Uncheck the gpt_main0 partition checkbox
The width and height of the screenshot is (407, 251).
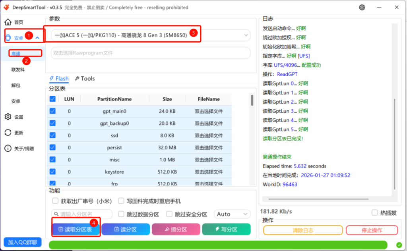[52, 111]
